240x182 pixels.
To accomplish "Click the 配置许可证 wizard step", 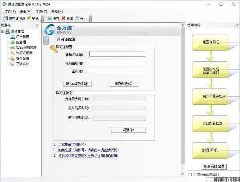I will (x=210, y=42).
